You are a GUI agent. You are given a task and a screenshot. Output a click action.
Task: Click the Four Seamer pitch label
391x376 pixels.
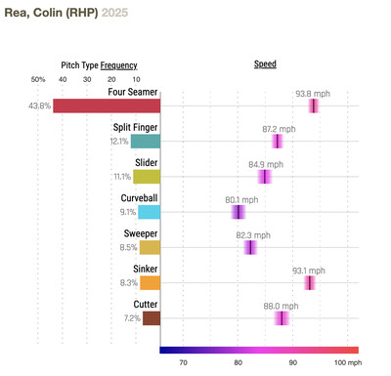tap(133, 92)
